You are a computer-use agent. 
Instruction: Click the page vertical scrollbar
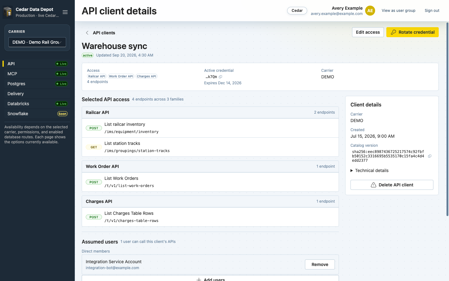tap(447, 119)
